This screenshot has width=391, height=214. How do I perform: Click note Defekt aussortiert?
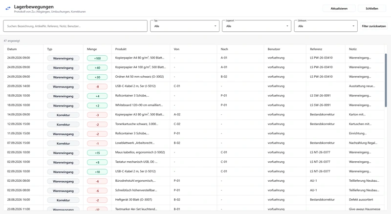361,199
